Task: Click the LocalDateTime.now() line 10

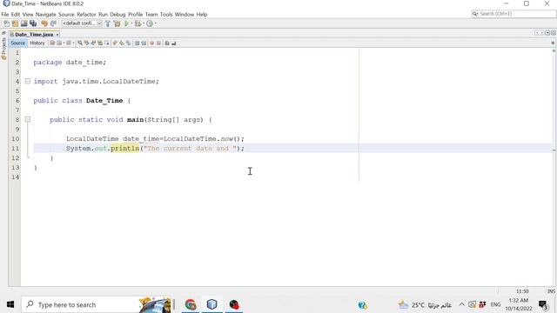Action: pyautogui.click(x=155, y=139)
